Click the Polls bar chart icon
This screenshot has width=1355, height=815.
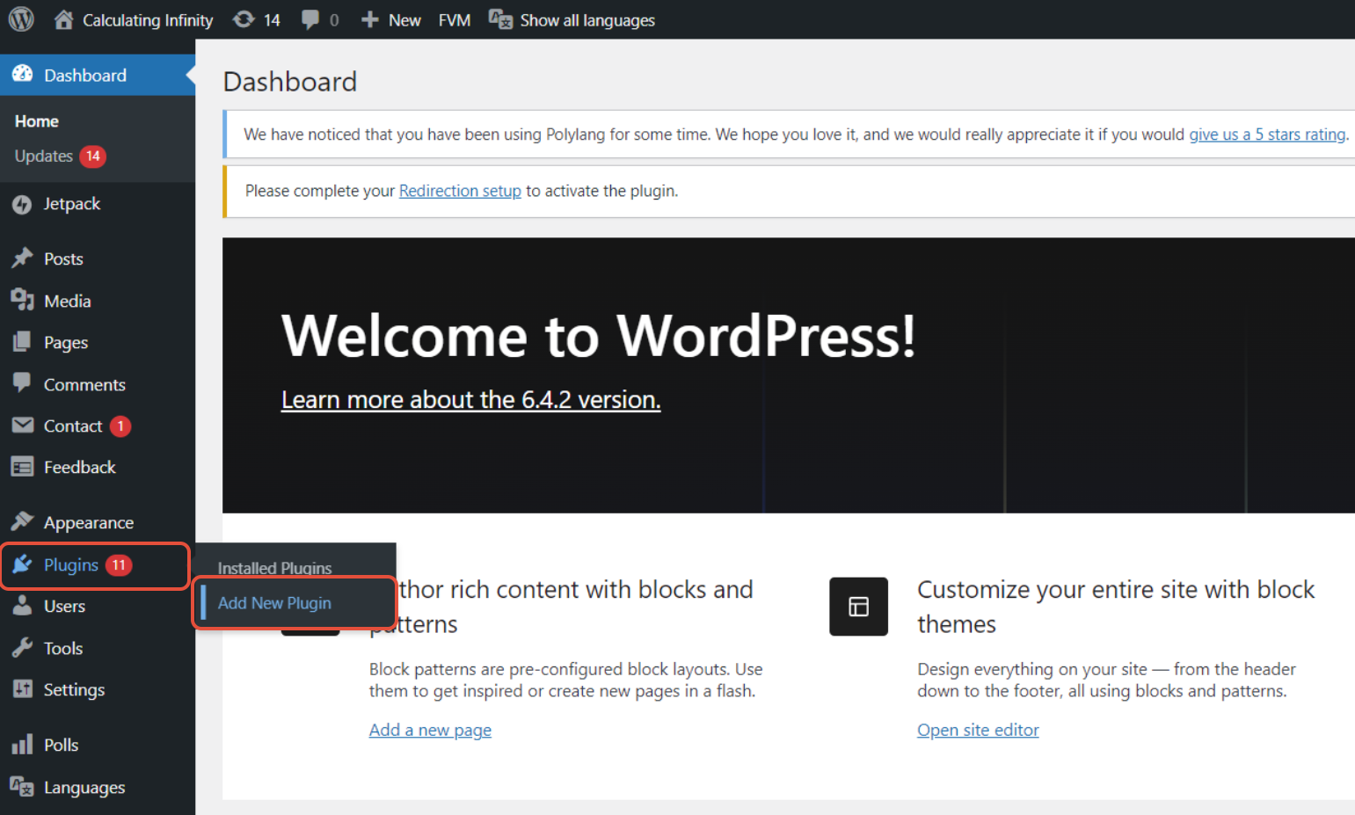[x=22, y=745]
